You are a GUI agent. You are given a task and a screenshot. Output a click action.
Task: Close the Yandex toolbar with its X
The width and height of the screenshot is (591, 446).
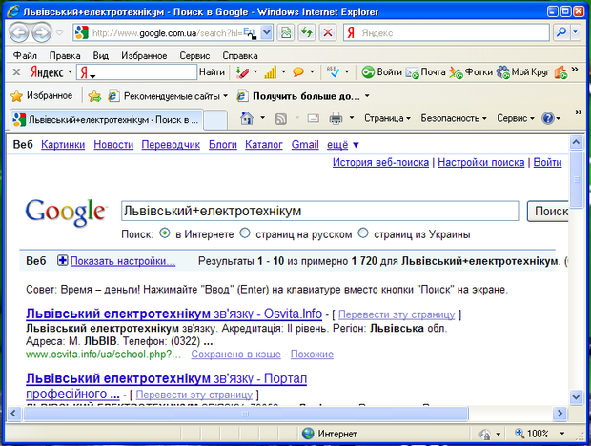16,71
